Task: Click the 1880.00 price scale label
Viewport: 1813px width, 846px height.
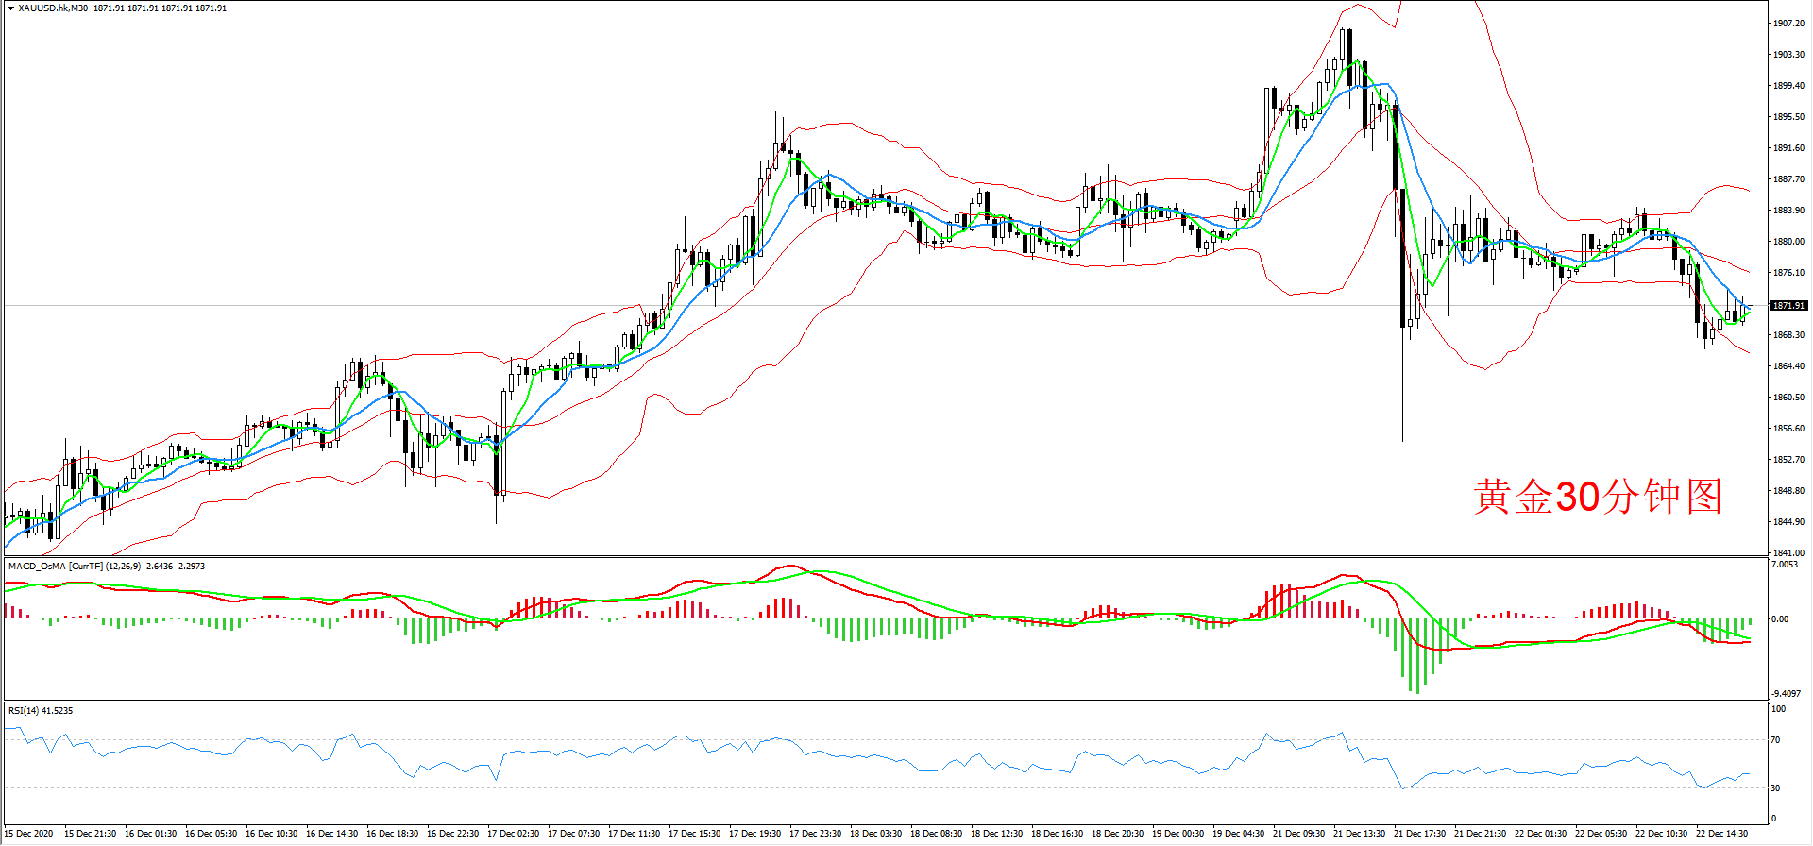Action: 1788,242
